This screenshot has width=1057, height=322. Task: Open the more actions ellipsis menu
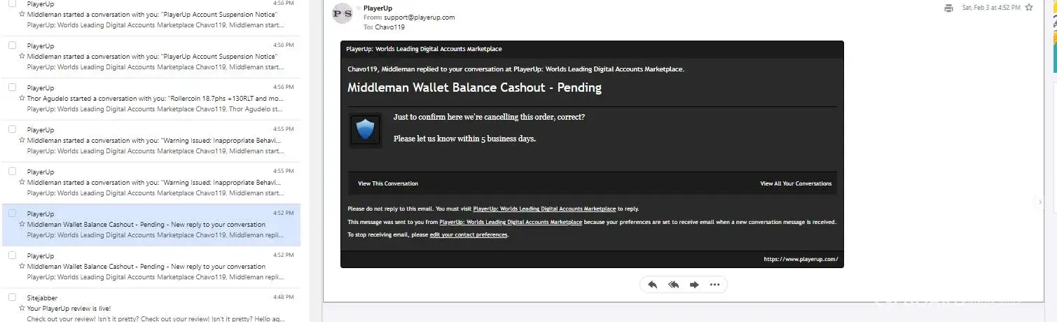point(714,285)
